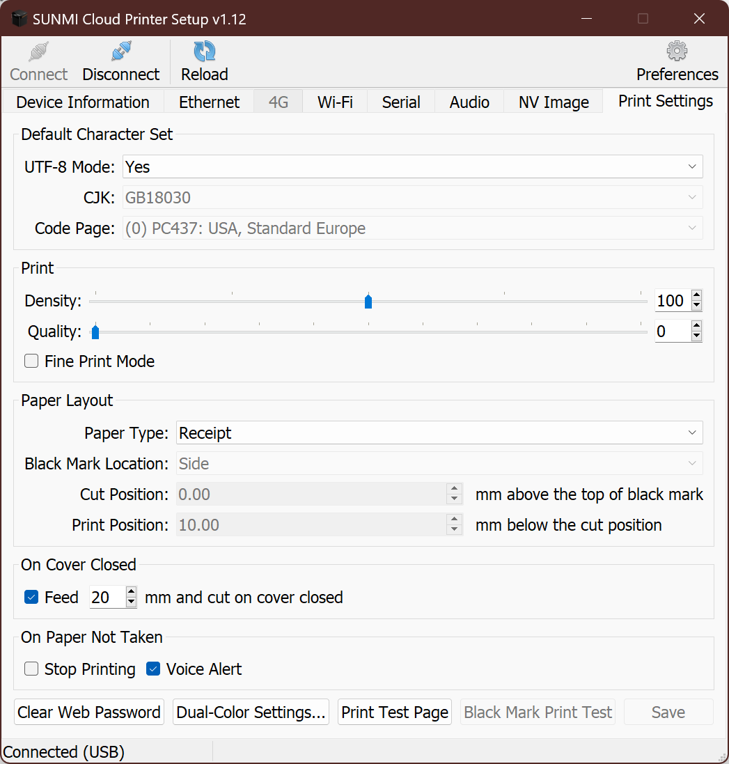Increase Density value with up arrow

point(696,295)
